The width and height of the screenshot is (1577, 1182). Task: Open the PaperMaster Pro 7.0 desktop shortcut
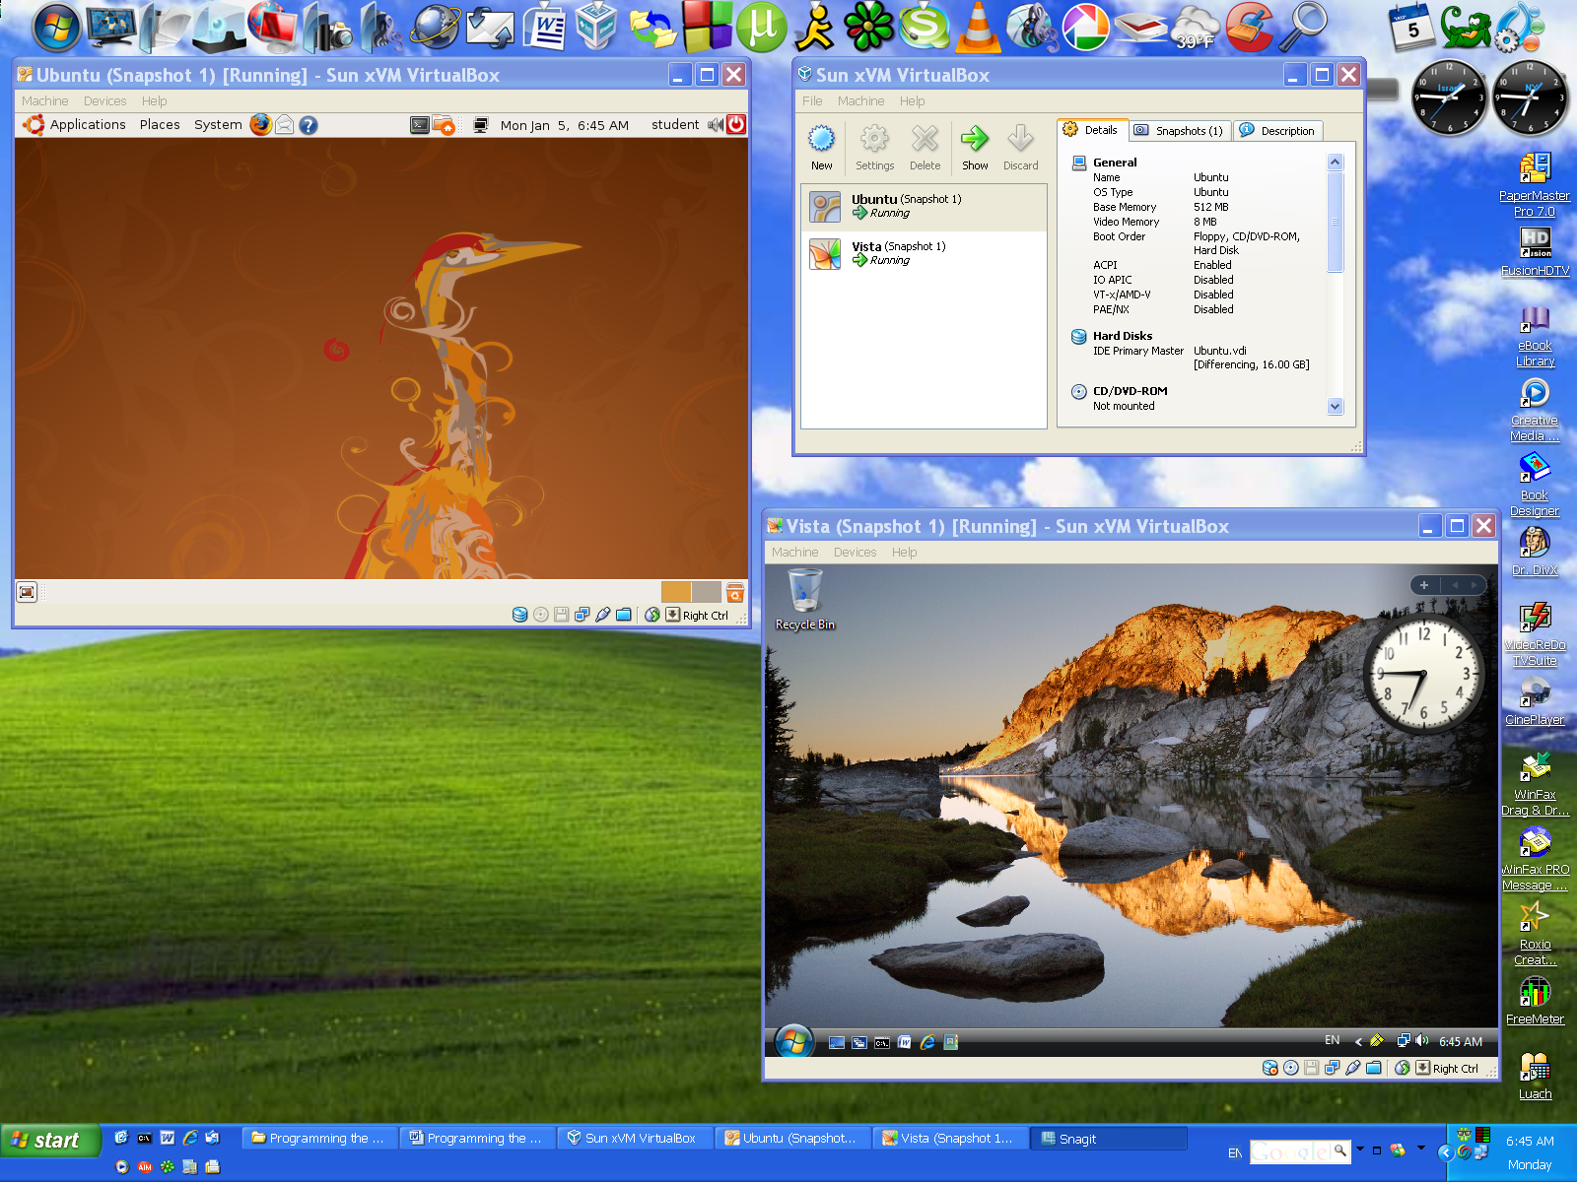coord(1535,184)
